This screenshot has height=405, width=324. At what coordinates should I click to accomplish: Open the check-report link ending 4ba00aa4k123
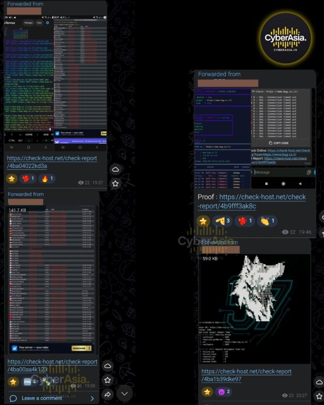tap(53, 365)
